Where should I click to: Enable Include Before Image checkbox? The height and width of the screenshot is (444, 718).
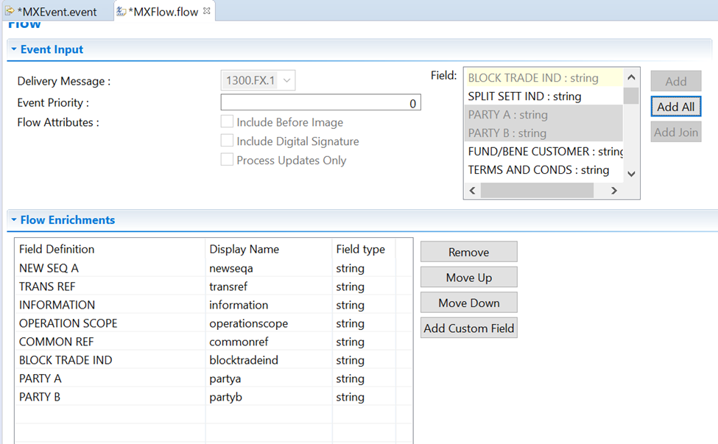(x=228, y=122)
